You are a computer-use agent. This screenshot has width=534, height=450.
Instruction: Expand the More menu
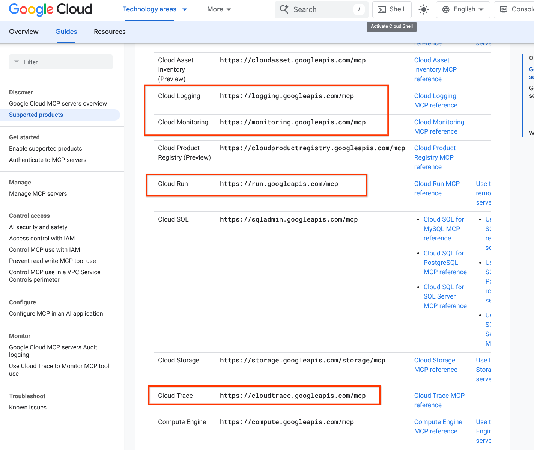[219, 9]
